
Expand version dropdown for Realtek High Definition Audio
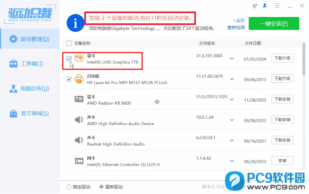pos(232,140)
